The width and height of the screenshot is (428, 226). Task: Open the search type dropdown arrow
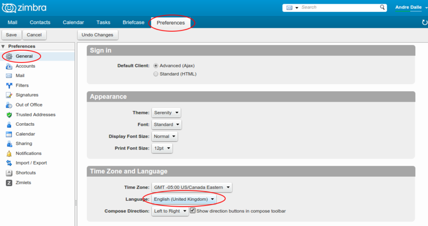pos(297,8)
